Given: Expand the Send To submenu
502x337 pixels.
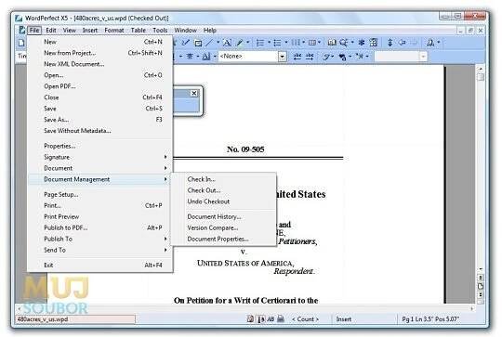Looking at the screenshot, I should coord(100,250).
